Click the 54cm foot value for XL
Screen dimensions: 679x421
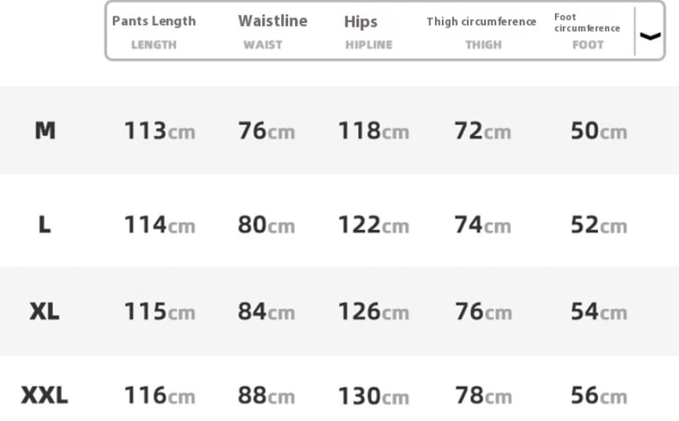tap(599, 311)
